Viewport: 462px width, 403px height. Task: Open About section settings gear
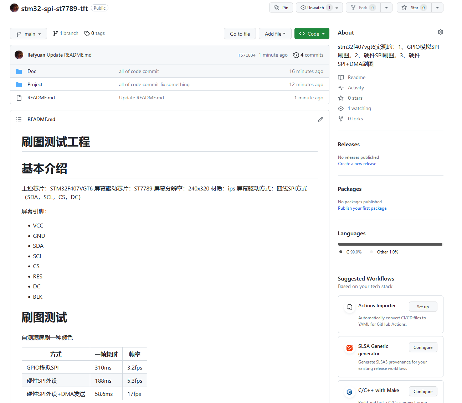pyautogui.click(x=440, y=32)
